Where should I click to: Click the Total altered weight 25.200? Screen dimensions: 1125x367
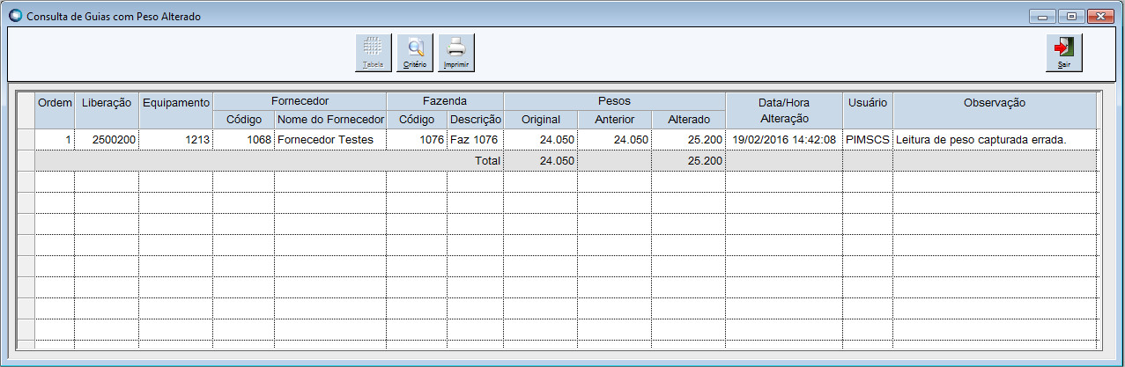coord(689,160)
